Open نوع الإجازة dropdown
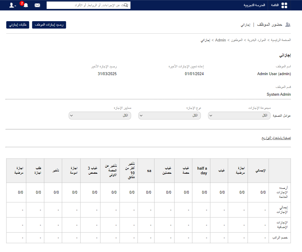The image size is (302, 252). coord(170,115)
